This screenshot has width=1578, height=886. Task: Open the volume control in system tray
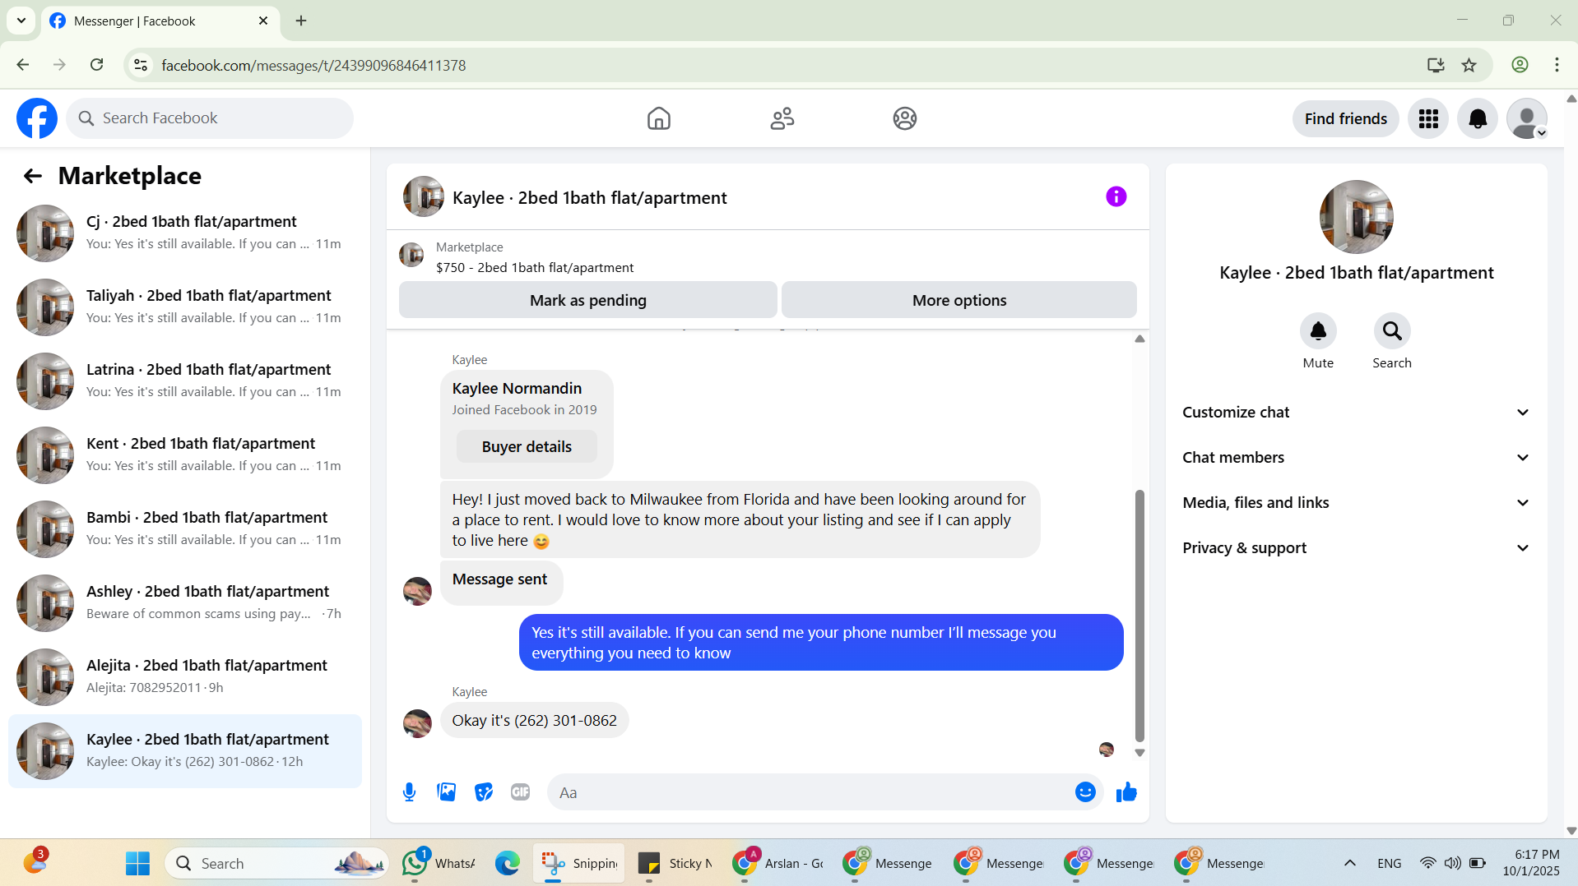point(1453,863)
